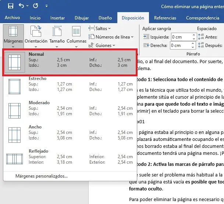
Task: Click the Aplicar sangría label
Action: point(157,29)
